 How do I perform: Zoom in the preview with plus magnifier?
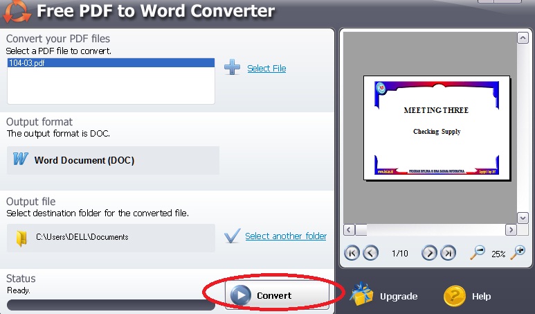[518, 253]
